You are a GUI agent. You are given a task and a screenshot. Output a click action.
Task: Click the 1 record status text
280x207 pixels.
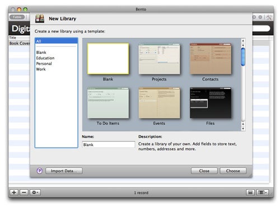click(141, 192)
